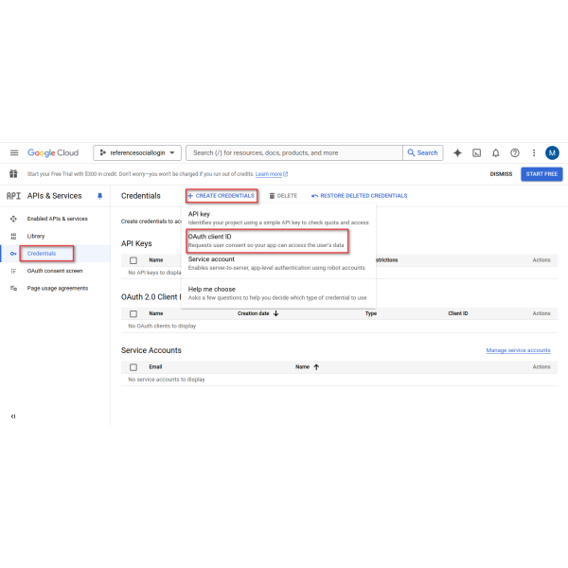568x568 pixels.
Task: Click the user account avatar
Action: pos(552,152)
